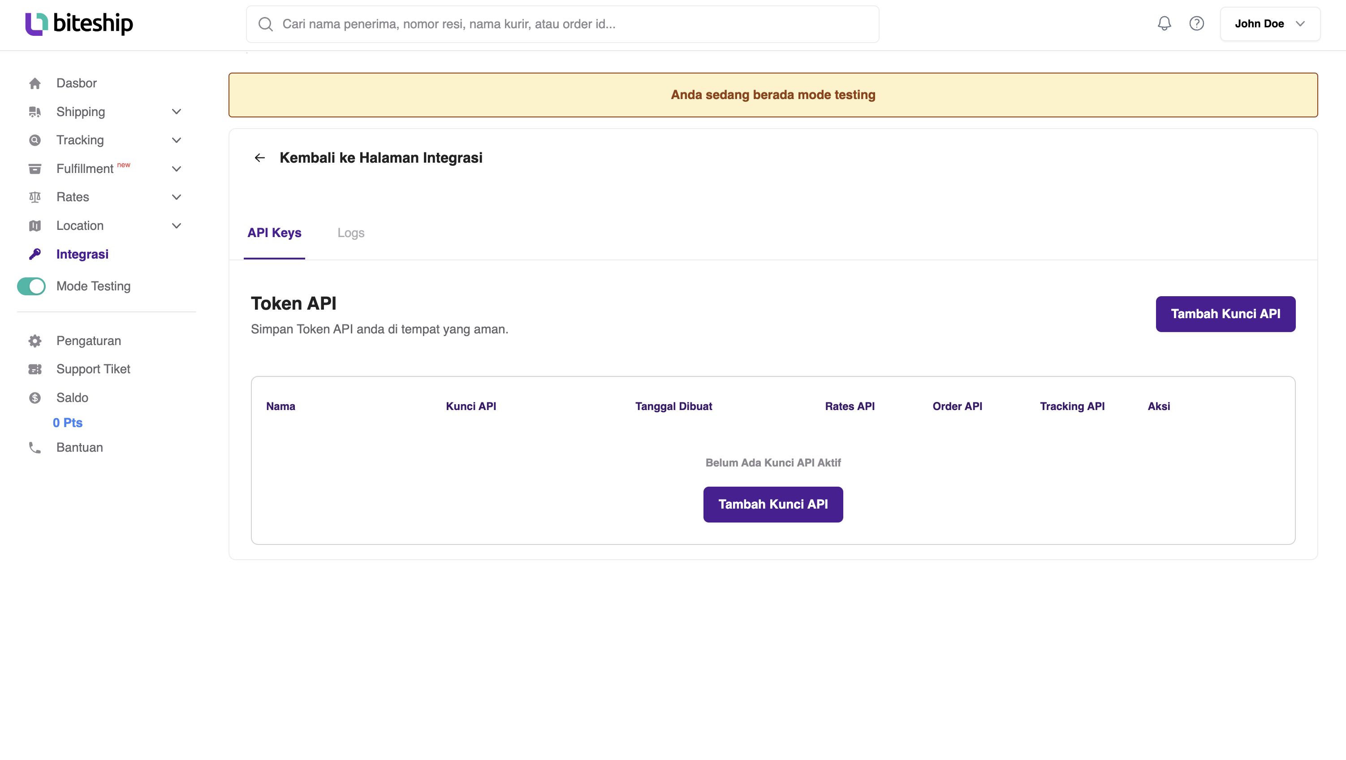1346x760 pixels.
Task: Open the Saldo balance icon
Action: click(35, 398)
